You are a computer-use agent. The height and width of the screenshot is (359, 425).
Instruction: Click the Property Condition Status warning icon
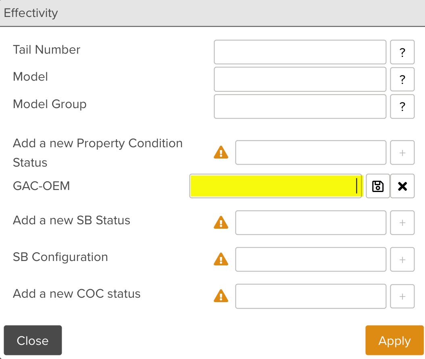point(221,152)
